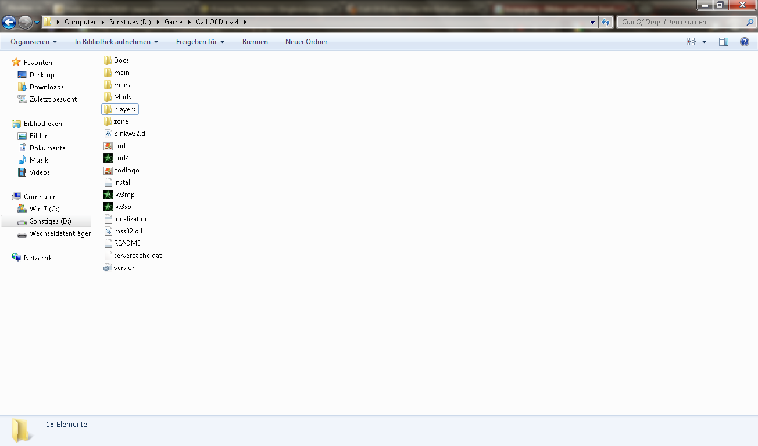
Task: Select the cod image file icon
Action: (x=108, y=146)
